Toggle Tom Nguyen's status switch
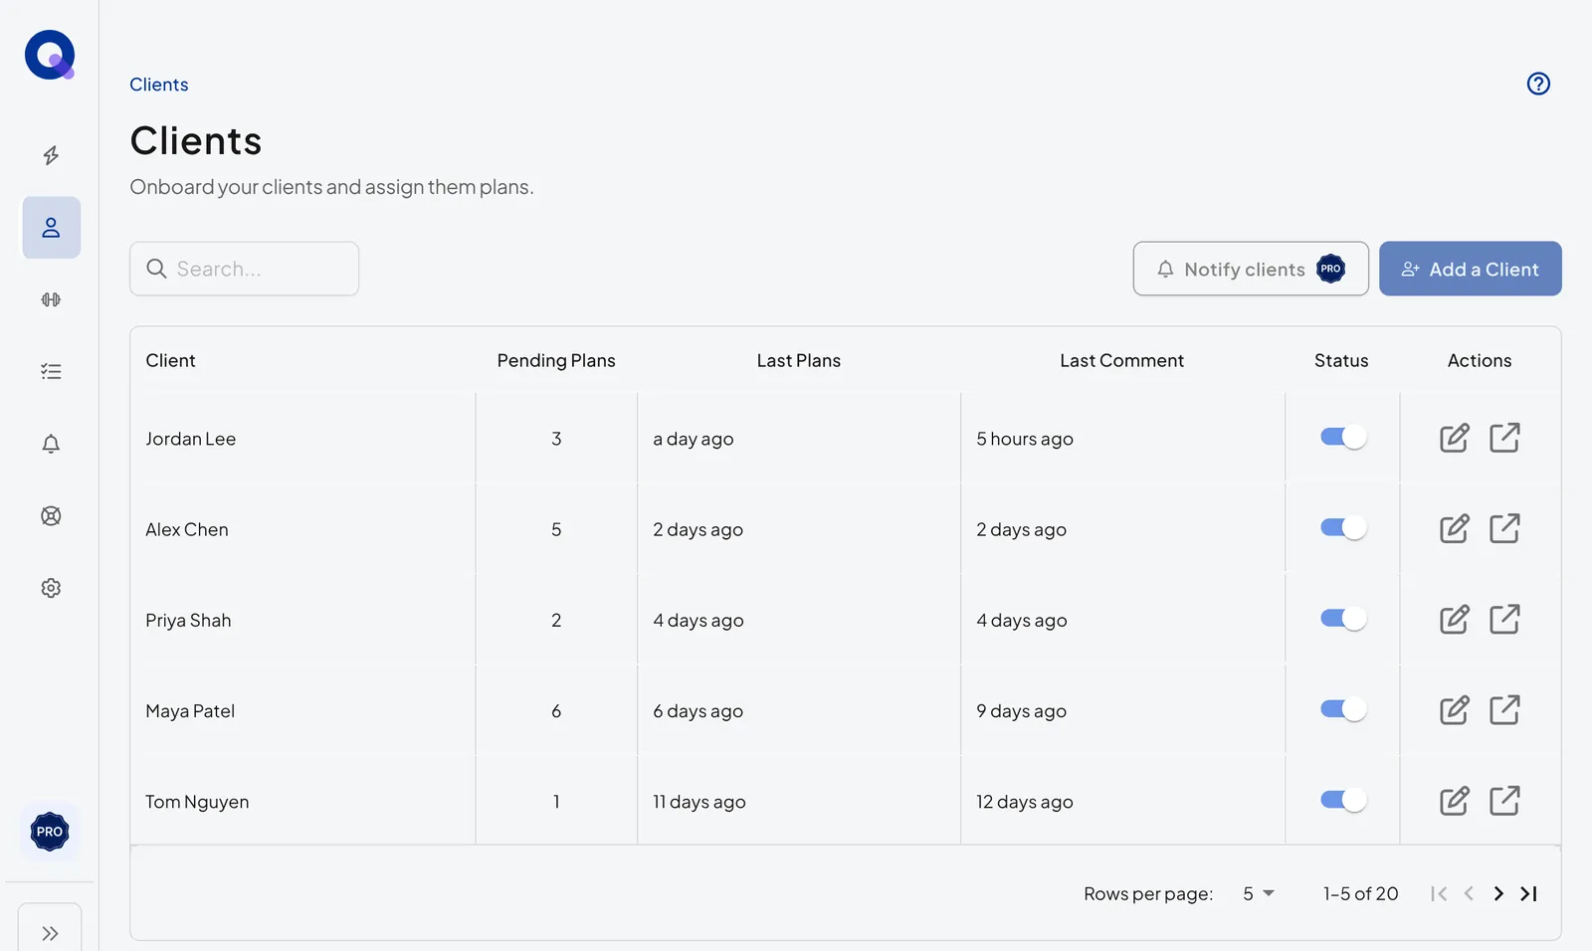This screenshot has width=1592, height=951. click(x=1343, y=800)
